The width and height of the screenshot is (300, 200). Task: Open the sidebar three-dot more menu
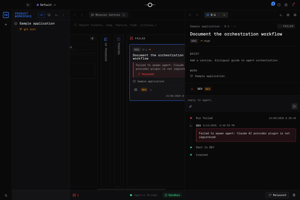(x=63, y=15)
